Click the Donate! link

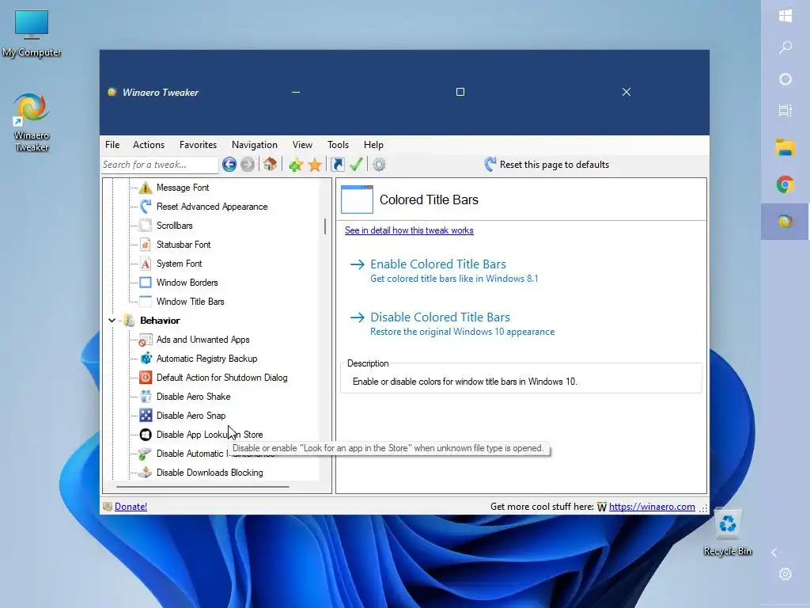[x=131, y=507]
